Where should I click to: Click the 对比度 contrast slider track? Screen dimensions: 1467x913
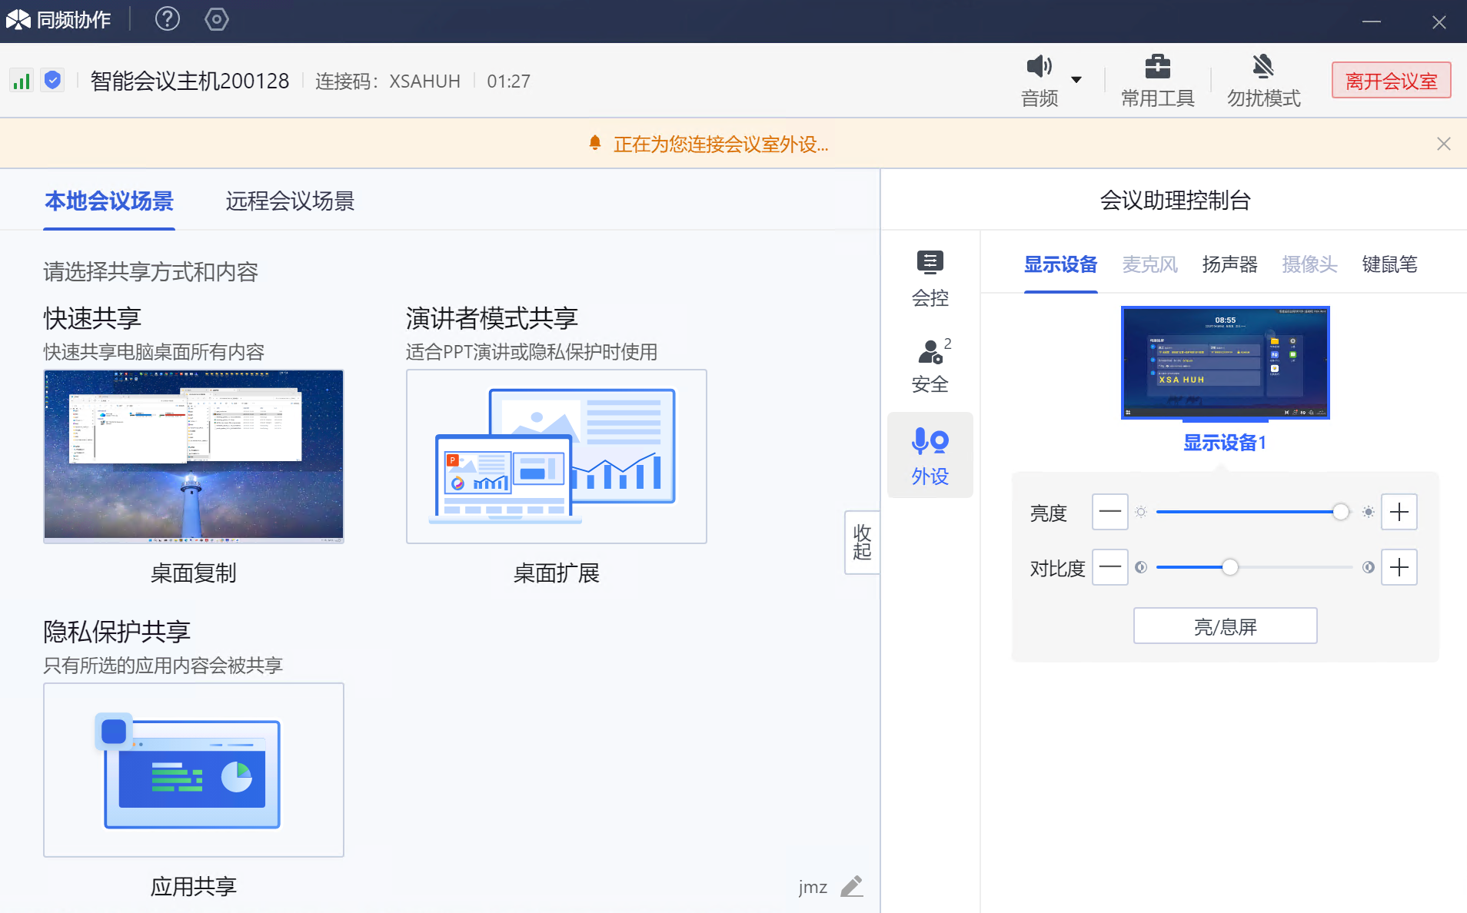1292,567
